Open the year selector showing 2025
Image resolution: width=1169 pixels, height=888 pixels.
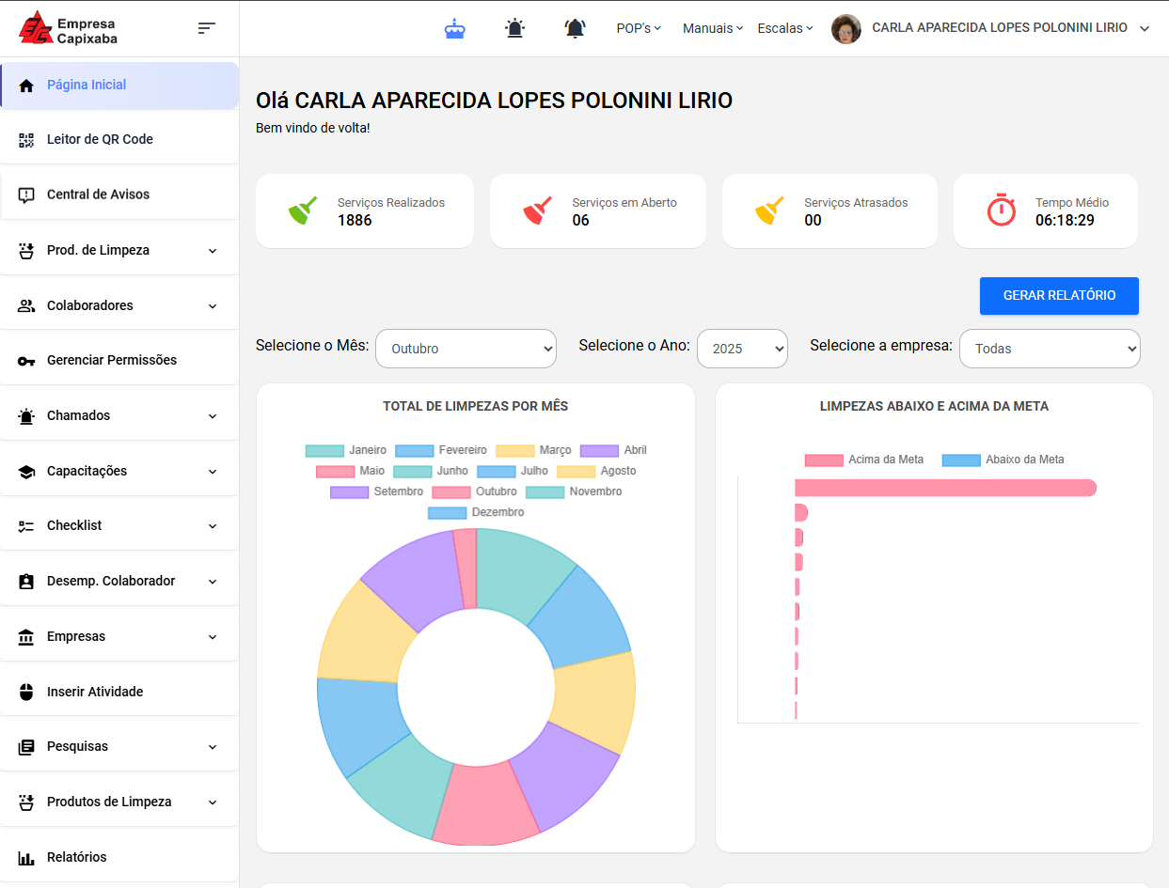pyautogui.click(x=742, y=349)
